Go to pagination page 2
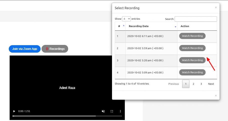Viewport: 228px width, 121px height. 193,84
